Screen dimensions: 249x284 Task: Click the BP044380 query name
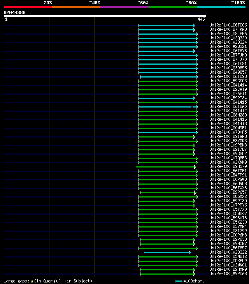15,12
